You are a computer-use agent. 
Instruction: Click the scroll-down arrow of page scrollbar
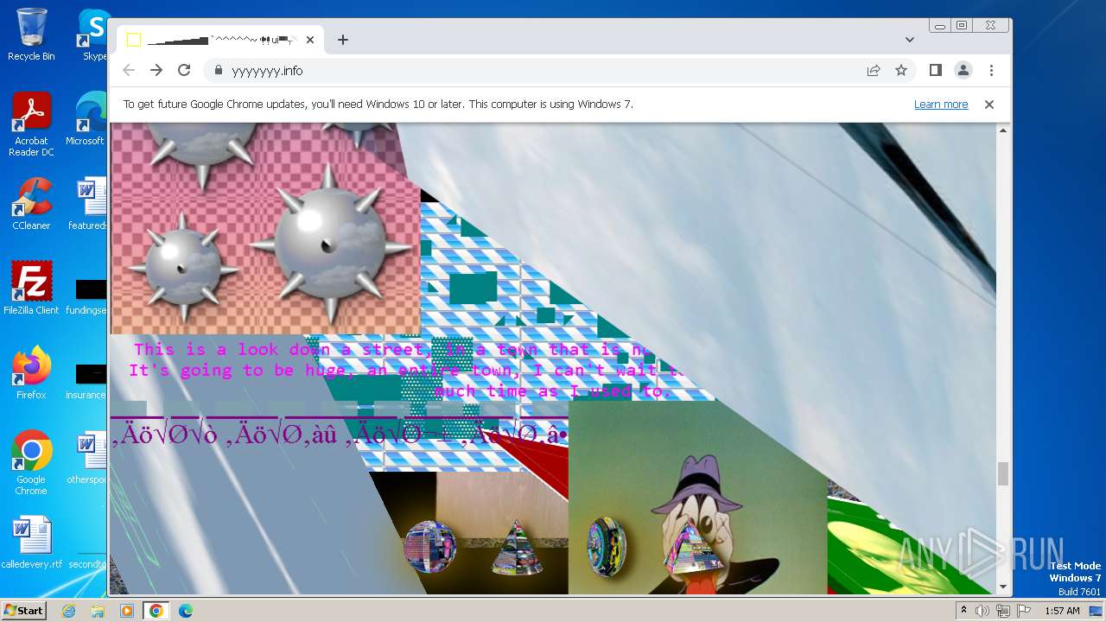1003,587
